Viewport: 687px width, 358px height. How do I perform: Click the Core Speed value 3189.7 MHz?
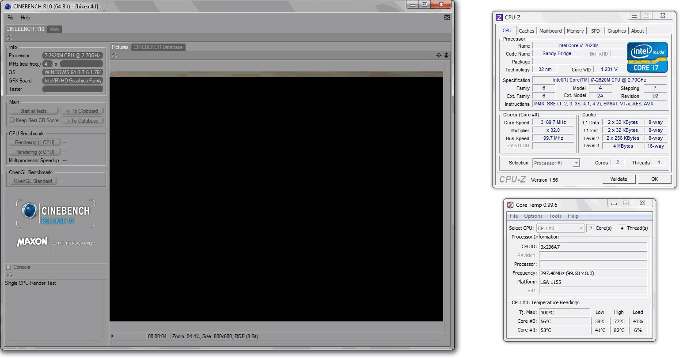pyautogui.click(x=553, y=123)
